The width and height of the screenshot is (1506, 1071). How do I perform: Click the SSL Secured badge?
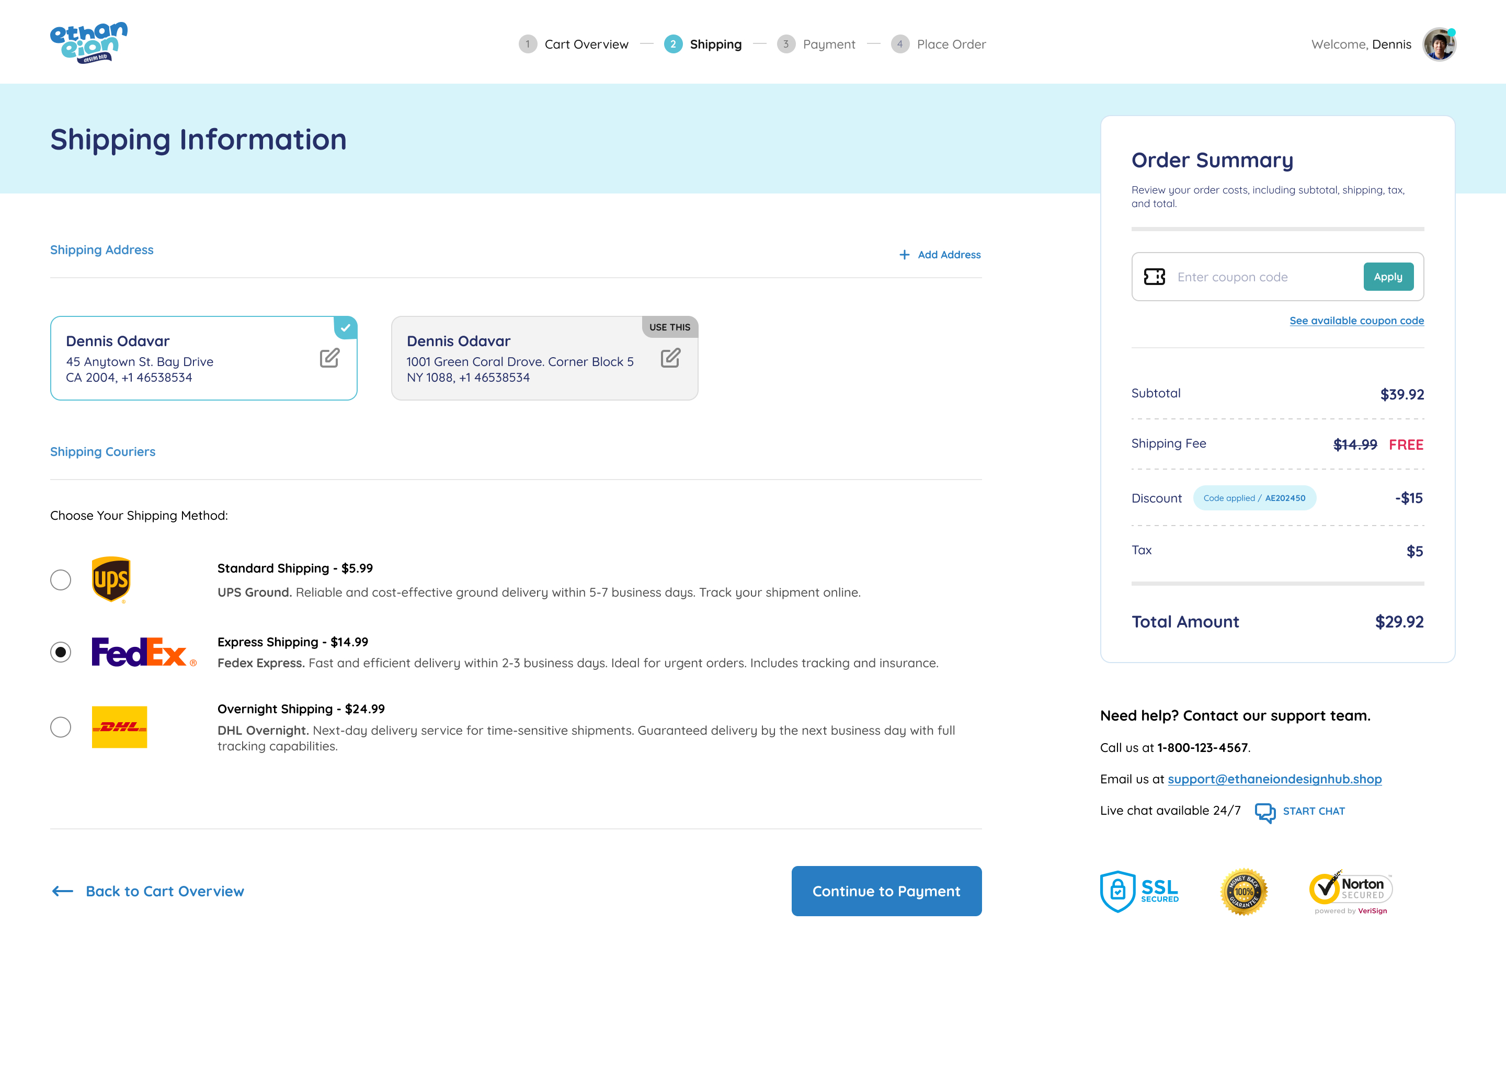tap(1140, 891)
